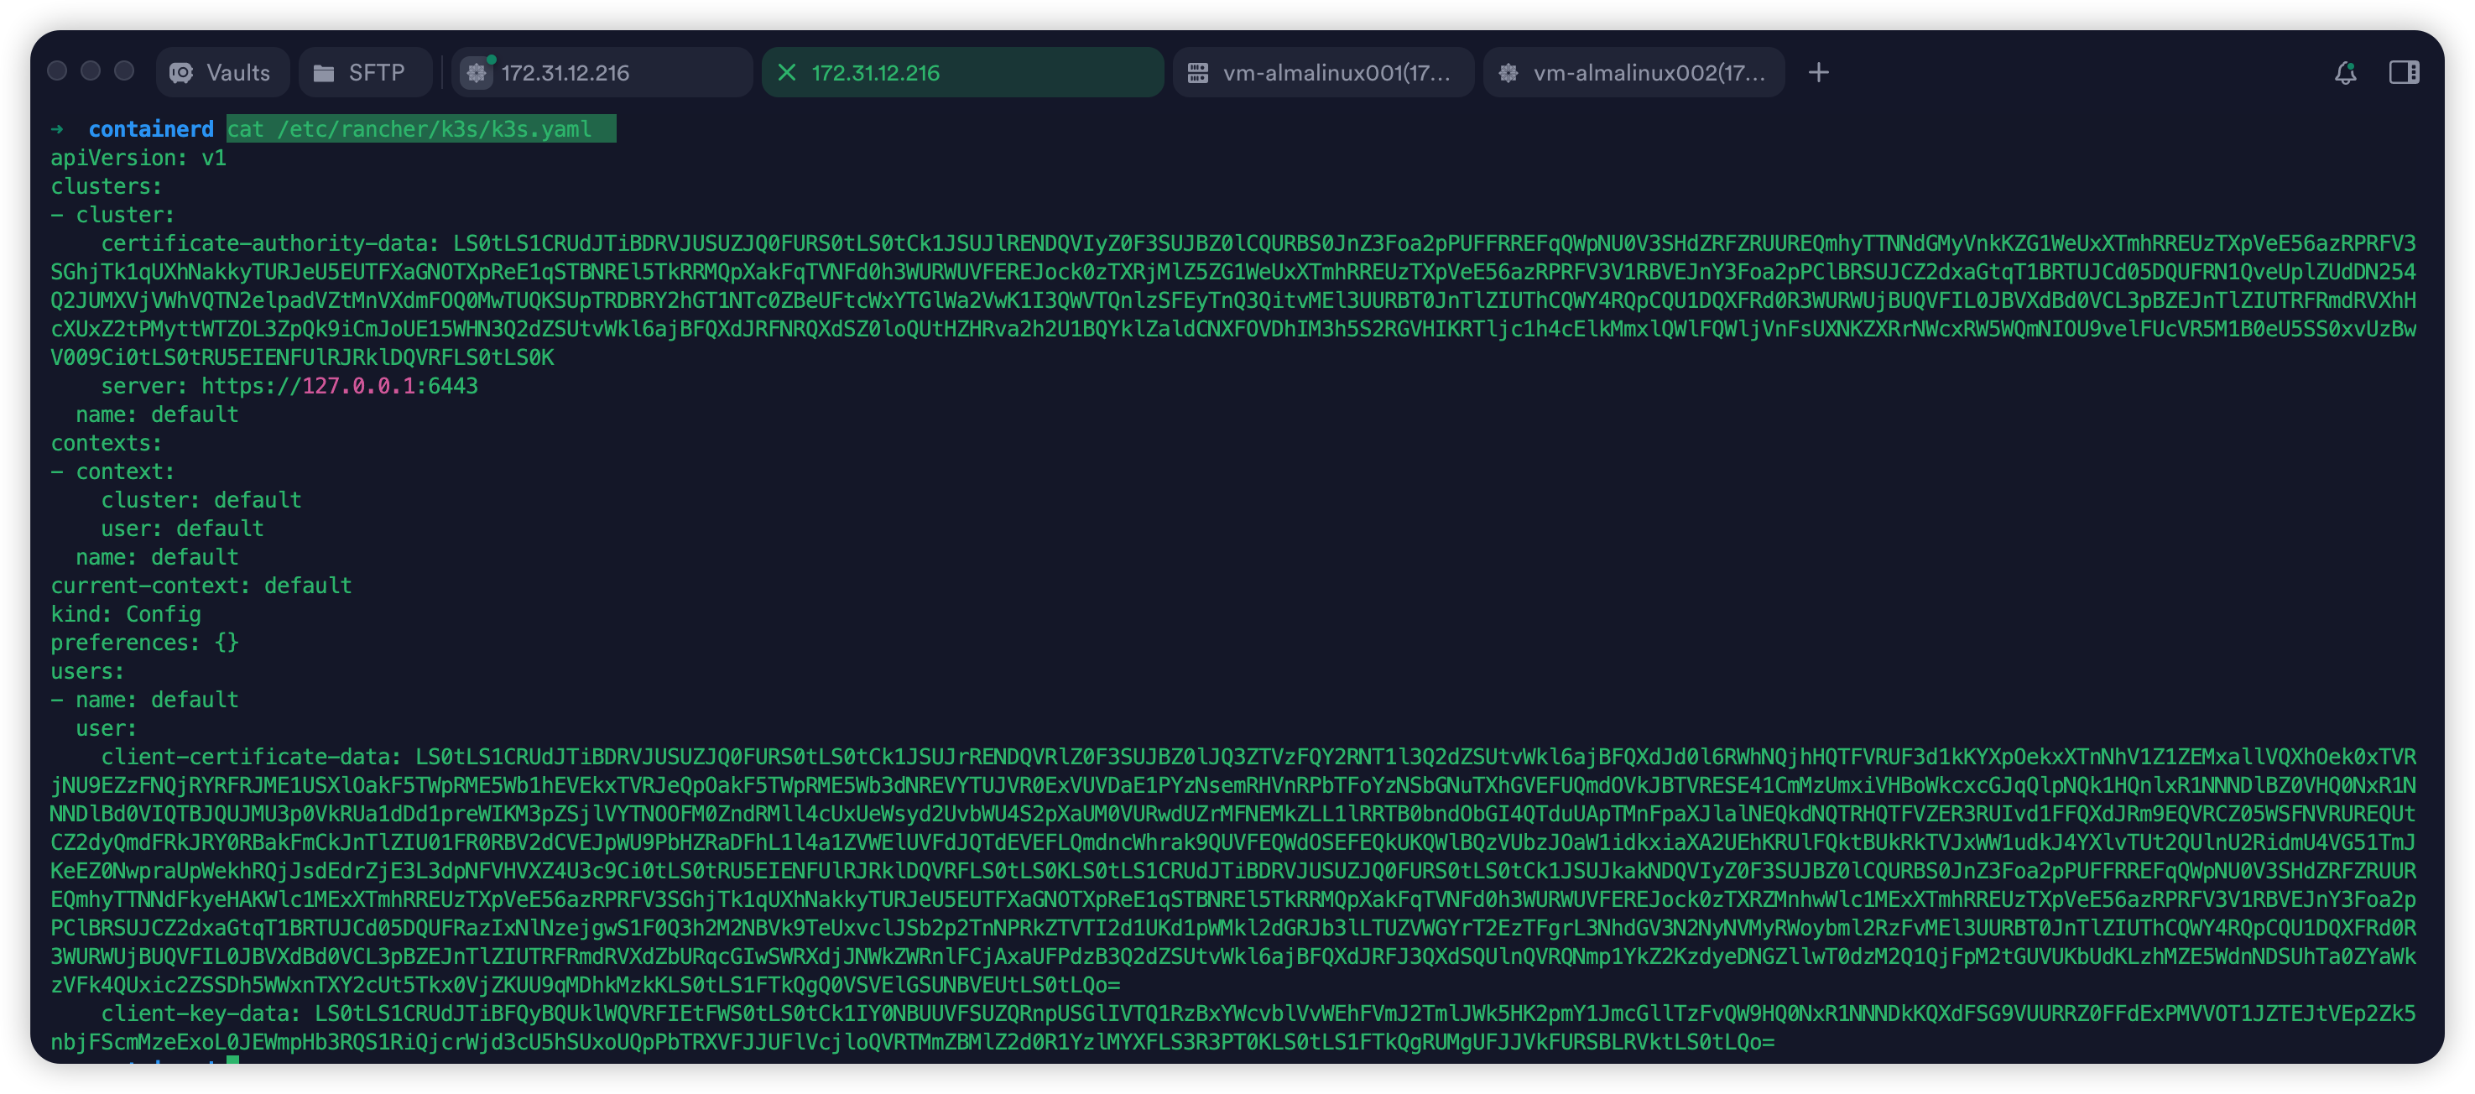The image size is (2475, 1094).
Task: Click the 127.0.0.1 server address
Action: tap(358, 385)
